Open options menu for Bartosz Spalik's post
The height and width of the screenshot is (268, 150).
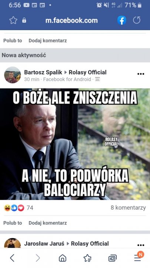[x=141, y=74]
